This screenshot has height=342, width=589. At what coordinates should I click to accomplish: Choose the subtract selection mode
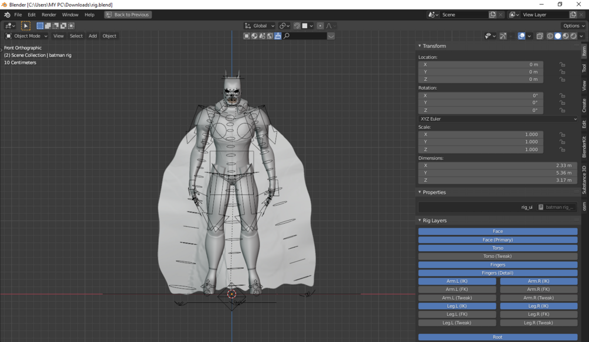56,26
